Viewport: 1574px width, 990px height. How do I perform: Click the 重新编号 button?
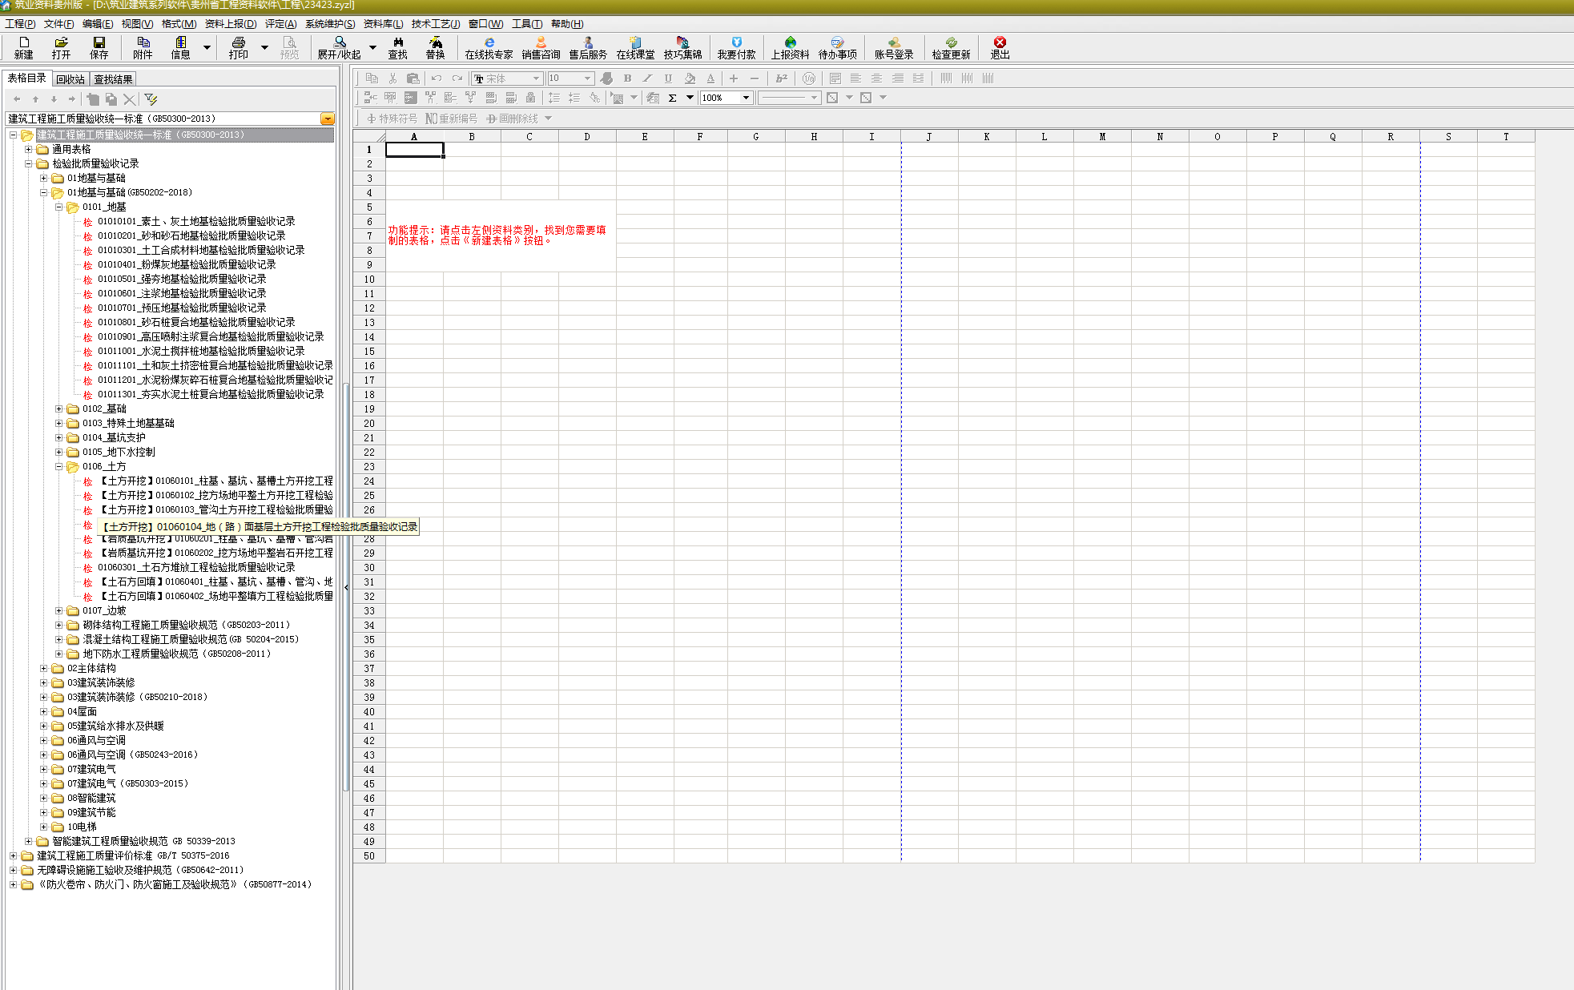452,119
